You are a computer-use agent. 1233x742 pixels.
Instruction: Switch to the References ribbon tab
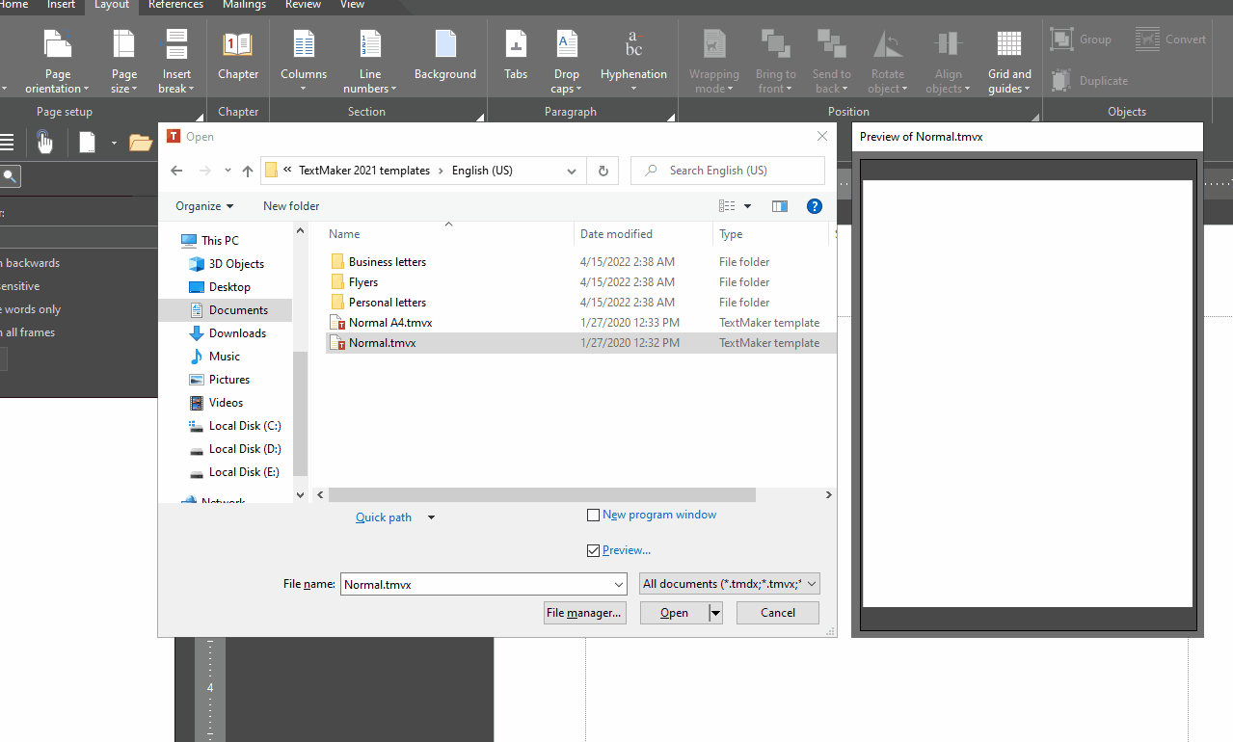pyautogui.click(x=175, y=5)
